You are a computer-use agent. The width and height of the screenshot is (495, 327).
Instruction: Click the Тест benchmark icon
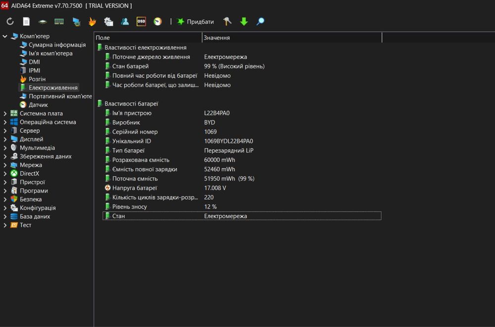point(14,225)
